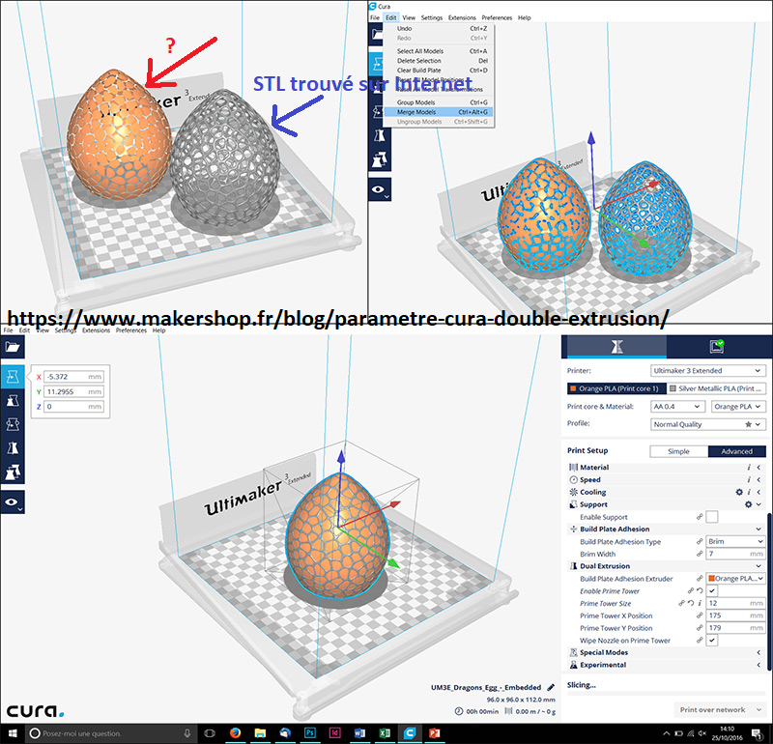Select Per Model Settings tool in bottom toolbar
Screen dimensions: 773x744
13,472
